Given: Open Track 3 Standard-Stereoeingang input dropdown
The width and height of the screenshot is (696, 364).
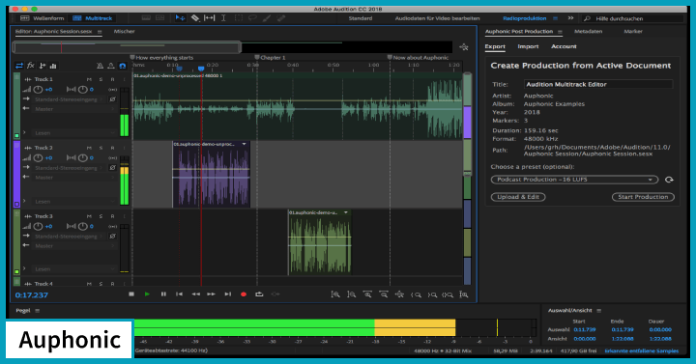Looking at the screenshot, I should click(x=69, y=237).
